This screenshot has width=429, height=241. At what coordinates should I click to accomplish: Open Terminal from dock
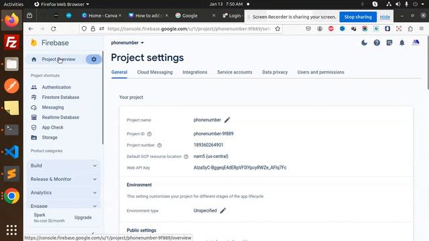pos(11,130)
